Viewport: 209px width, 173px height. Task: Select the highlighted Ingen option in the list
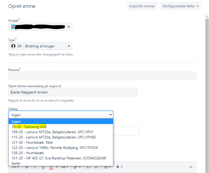(x=61, y=121)
